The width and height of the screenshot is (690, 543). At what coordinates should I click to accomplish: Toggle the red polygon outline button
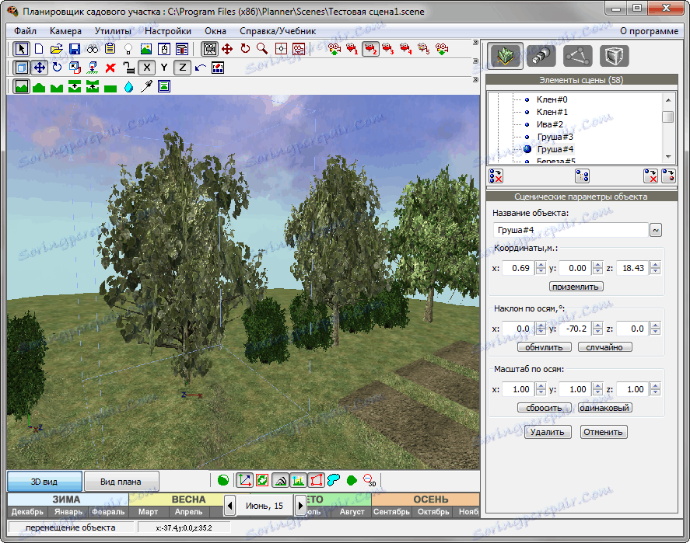click(316, 480)
